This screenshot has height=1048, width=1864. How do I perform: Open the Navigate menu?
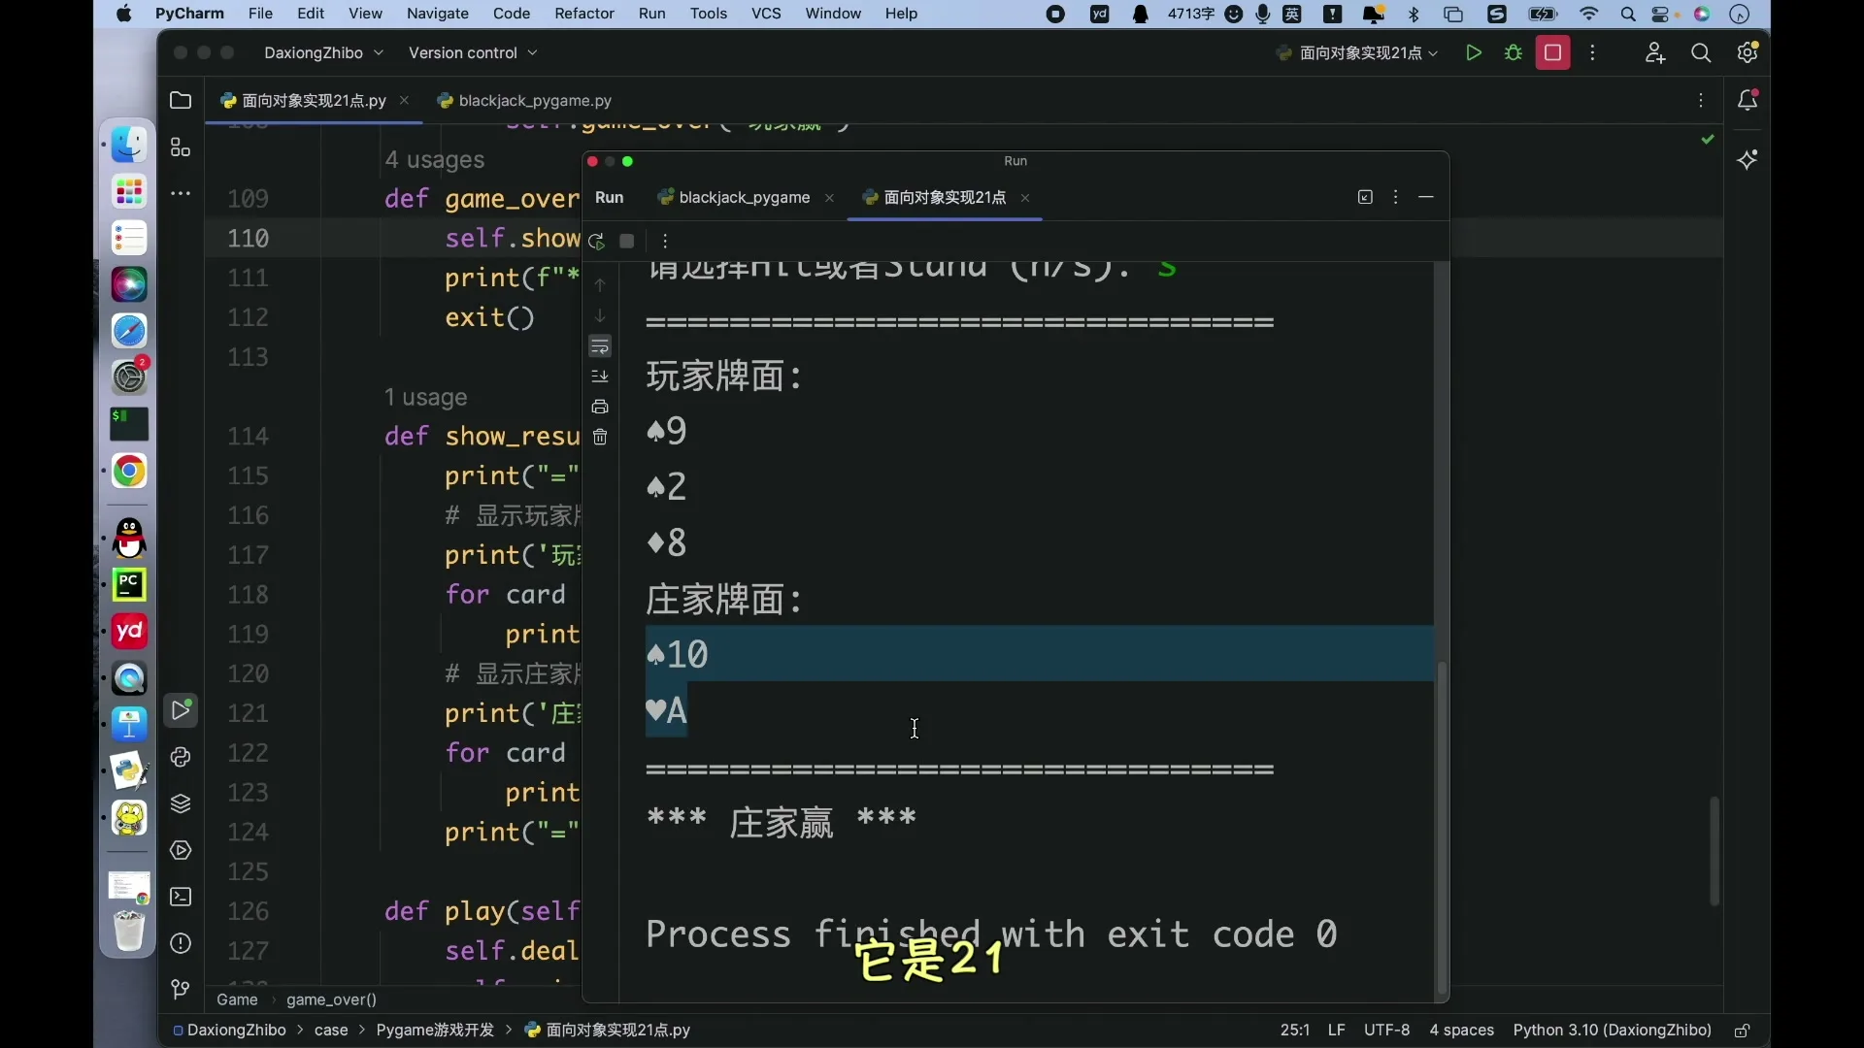[x=438, y=14]
